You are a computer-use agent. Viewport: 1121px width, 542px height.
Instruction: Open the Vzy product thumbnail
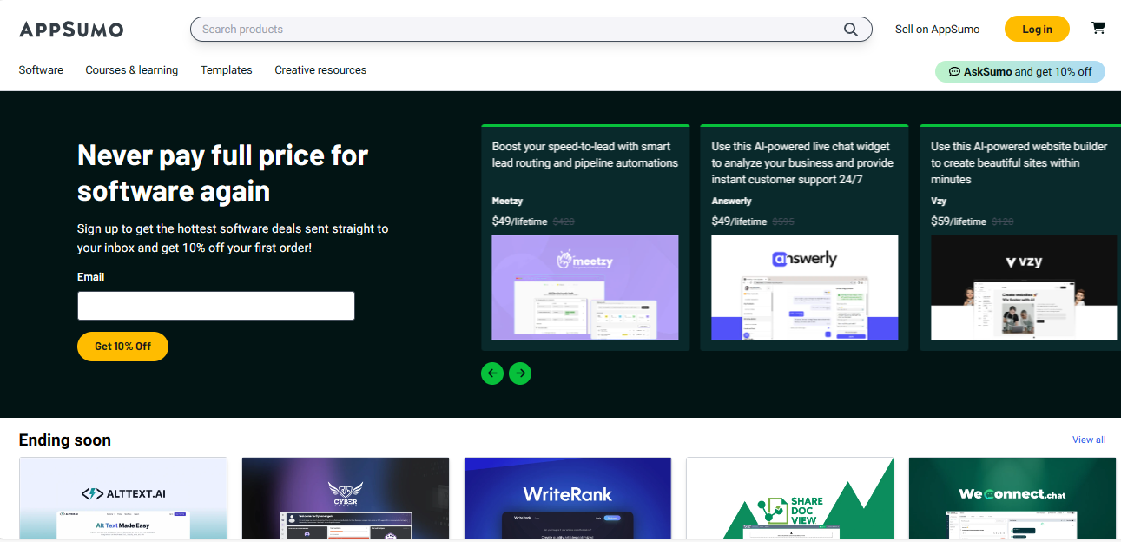click(x=1024, y=288)
